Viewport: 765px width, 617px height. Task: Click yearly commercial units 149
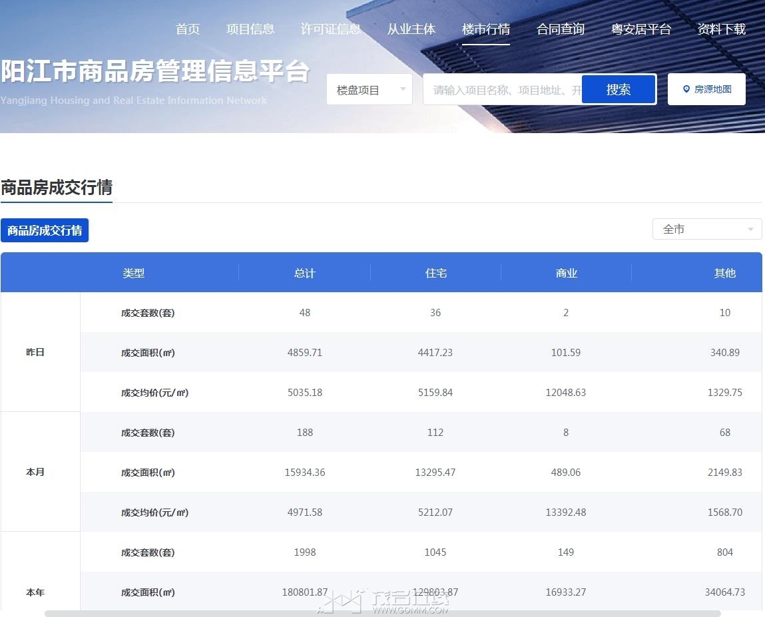click(x=566, y=552)
